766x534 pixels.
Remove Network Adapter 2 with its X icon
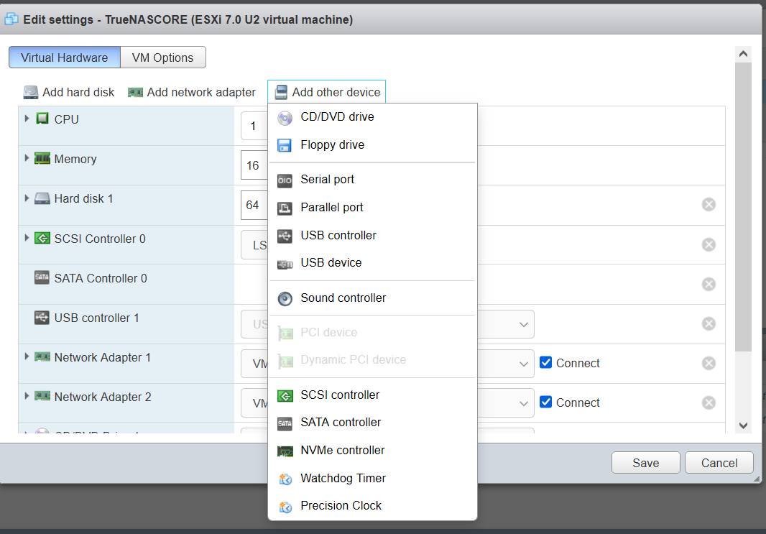(709, 402)
